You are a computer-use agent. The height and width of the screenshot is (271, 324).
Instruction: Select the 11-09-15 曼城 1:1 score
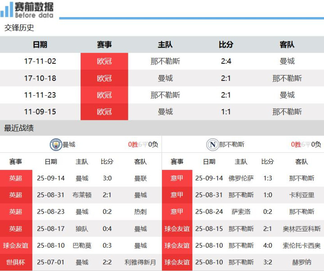(226, 112)
